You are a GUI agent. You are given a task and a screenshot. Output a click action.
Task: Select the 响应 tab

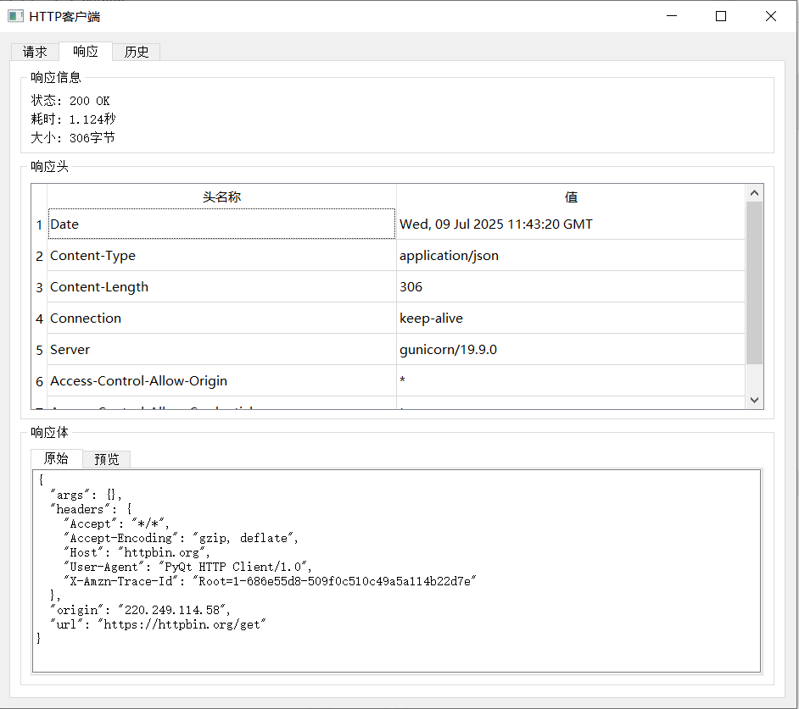coord(86,52)
